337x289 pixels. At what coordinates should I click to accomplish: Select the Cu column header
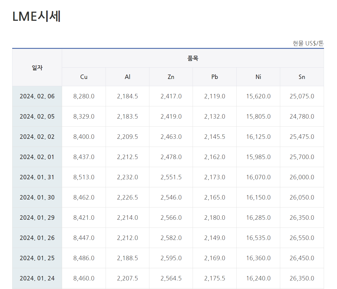[84, 77]
